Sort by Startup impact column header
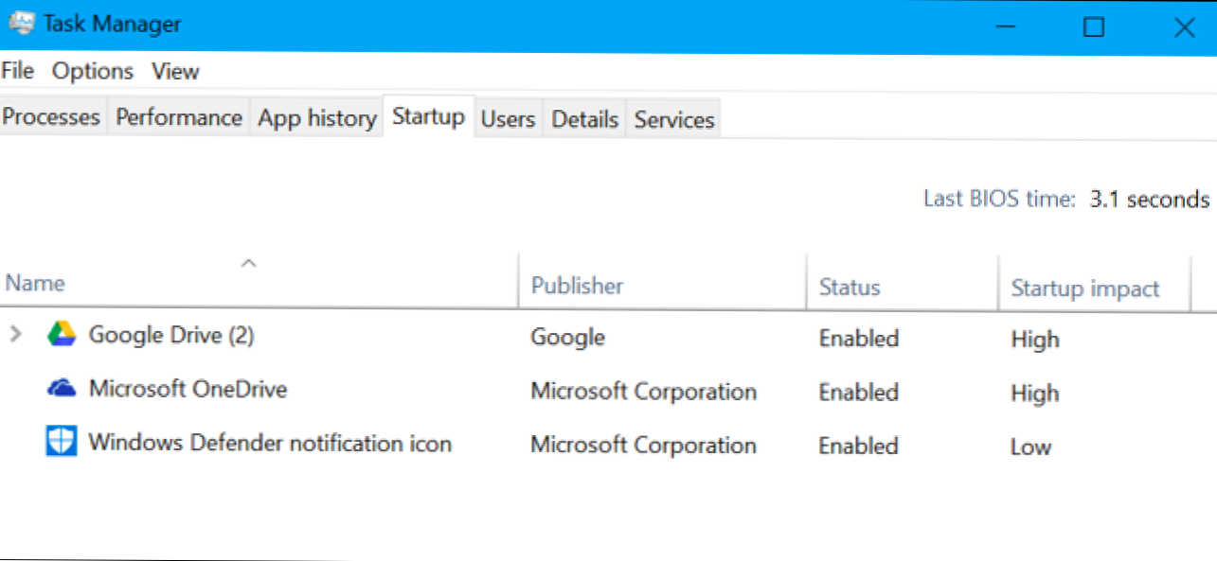1217x561 pixels. pos(1085,289)
